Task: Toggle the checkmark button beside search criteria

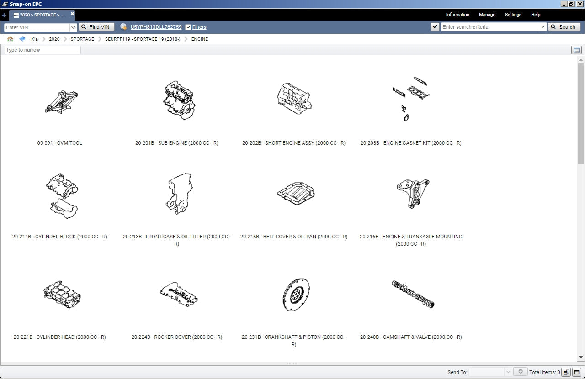Action: 435,27
